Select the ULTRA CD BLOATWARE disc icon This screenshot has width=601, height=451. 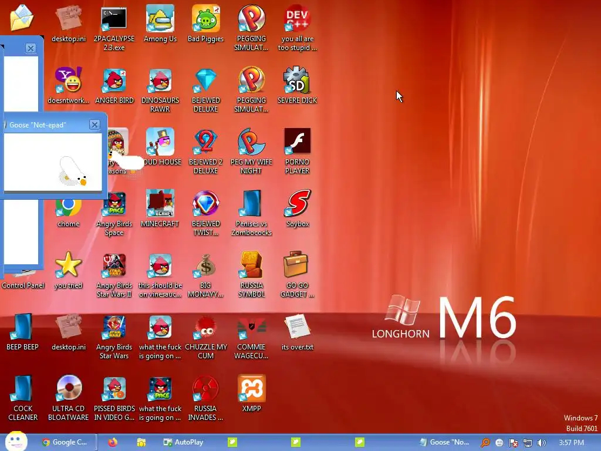coord(69,389)
